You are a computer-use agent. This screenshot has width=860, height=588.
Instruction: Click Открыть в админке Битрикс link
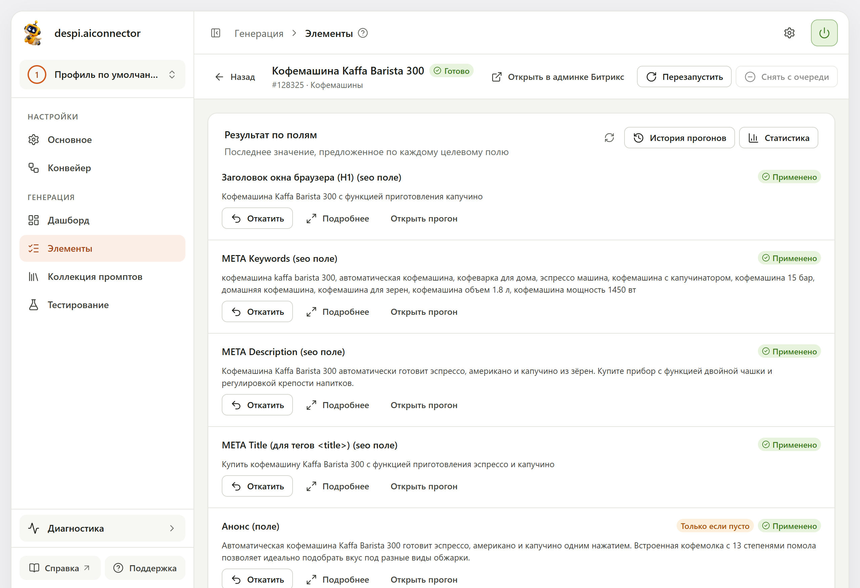click(x=558, y=77)
